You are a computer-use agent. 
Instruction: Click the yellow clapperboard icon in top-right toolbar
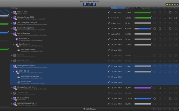point(172,4)
